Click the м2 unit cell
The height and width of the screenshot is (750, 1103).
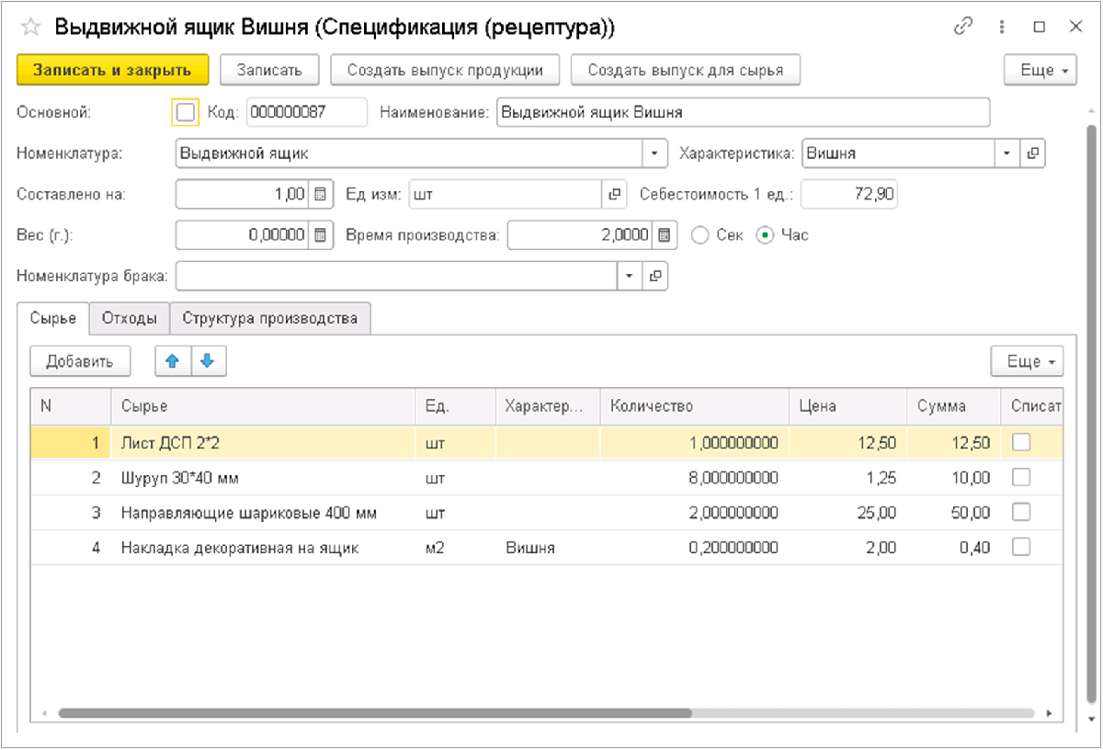(x=455, y=547)
